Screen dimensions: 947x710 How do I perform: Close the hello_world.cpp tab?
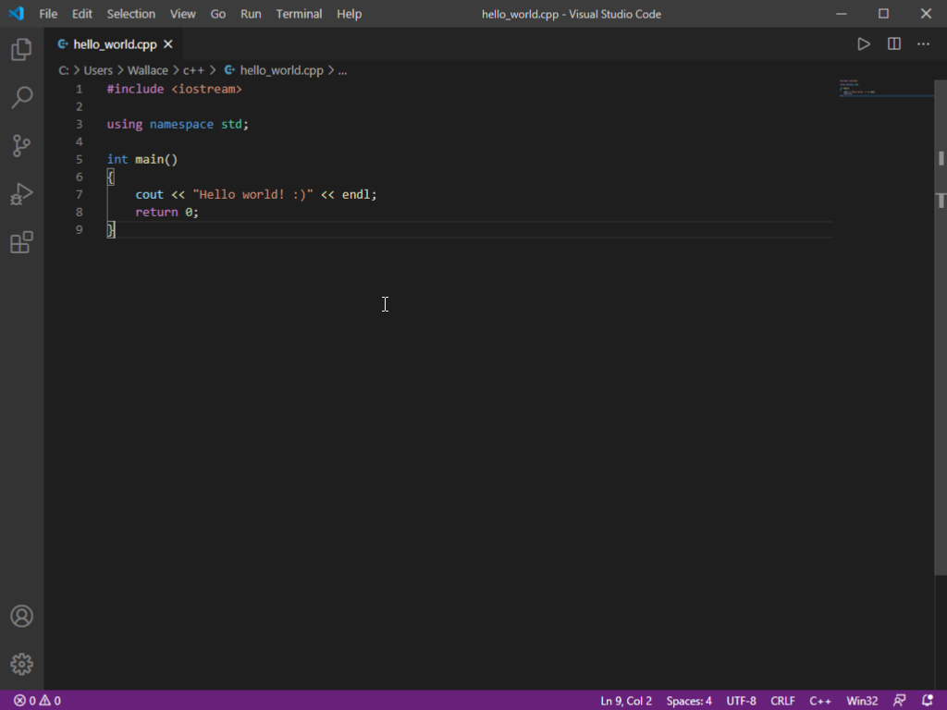(x=167, y=43)
